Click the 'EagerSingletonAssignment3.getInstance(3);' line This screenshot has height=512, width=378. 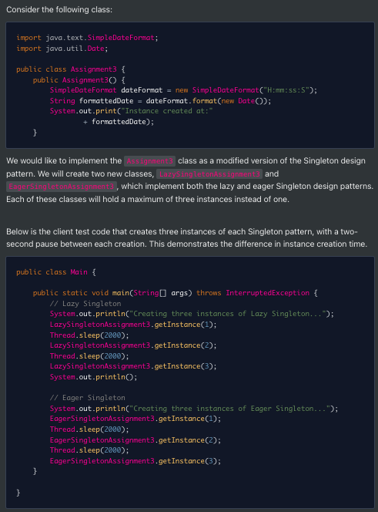coord(135,461)
